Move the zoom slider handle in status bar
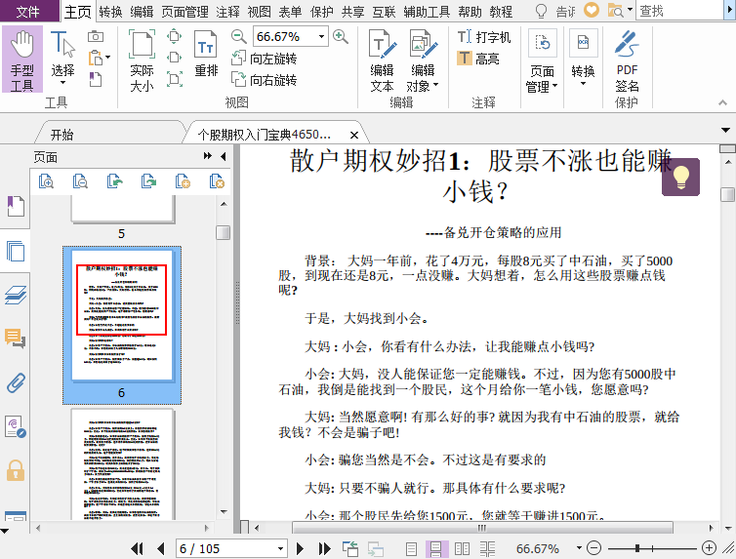Image resolution: width=736 pixels, height=559 pixels. pyautogui.click(x=637, y=547)
